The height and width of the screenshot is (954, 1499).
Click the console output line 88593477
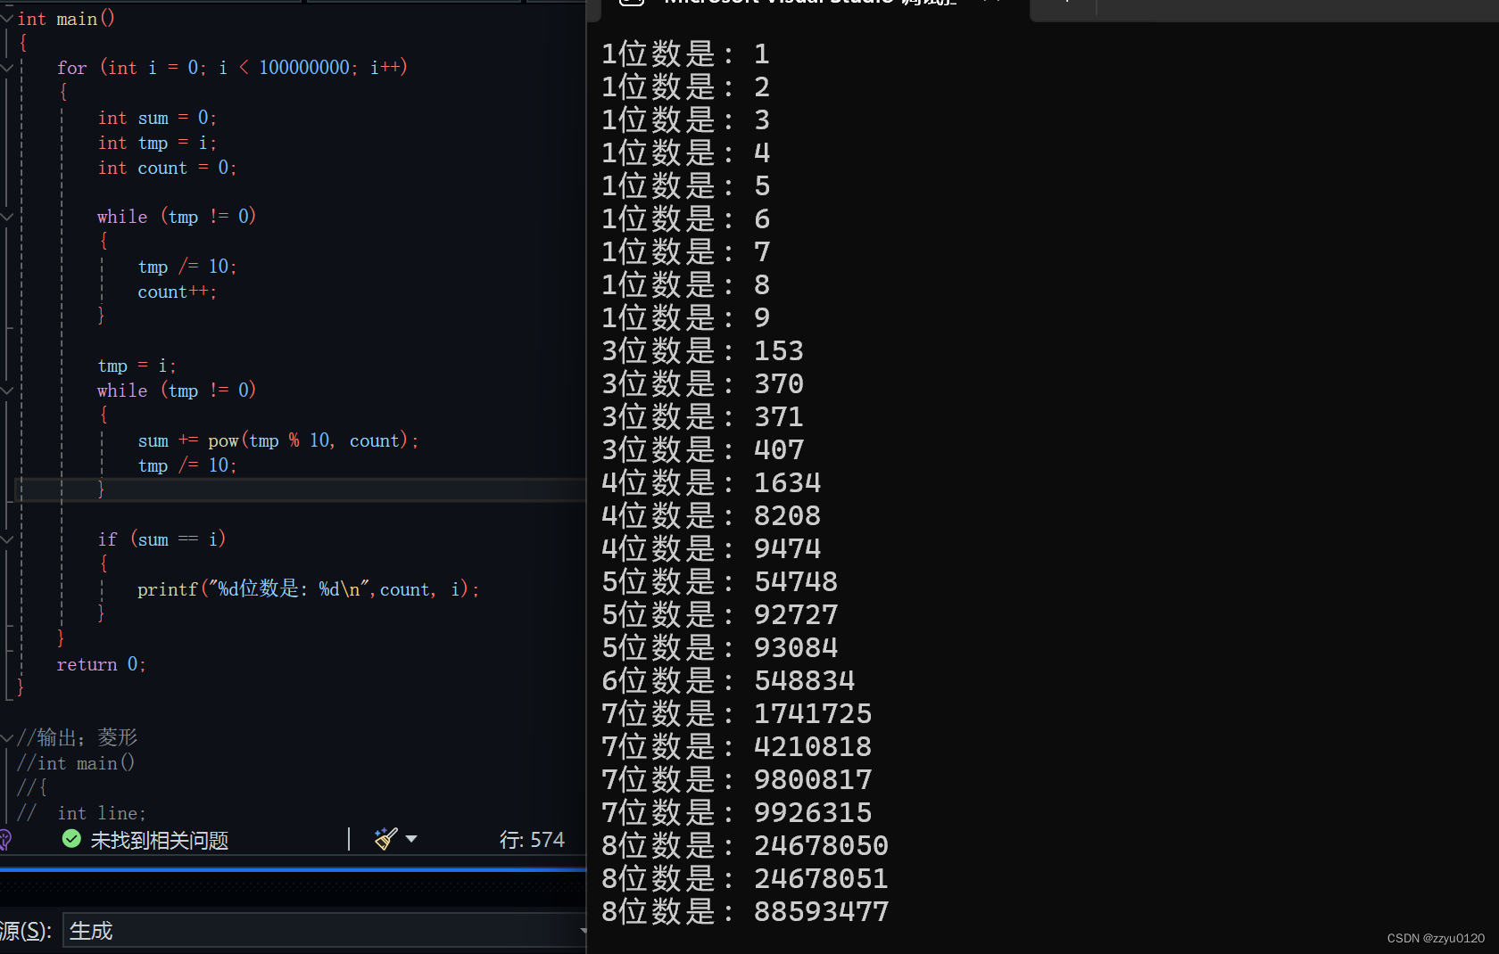click(745, 911)
